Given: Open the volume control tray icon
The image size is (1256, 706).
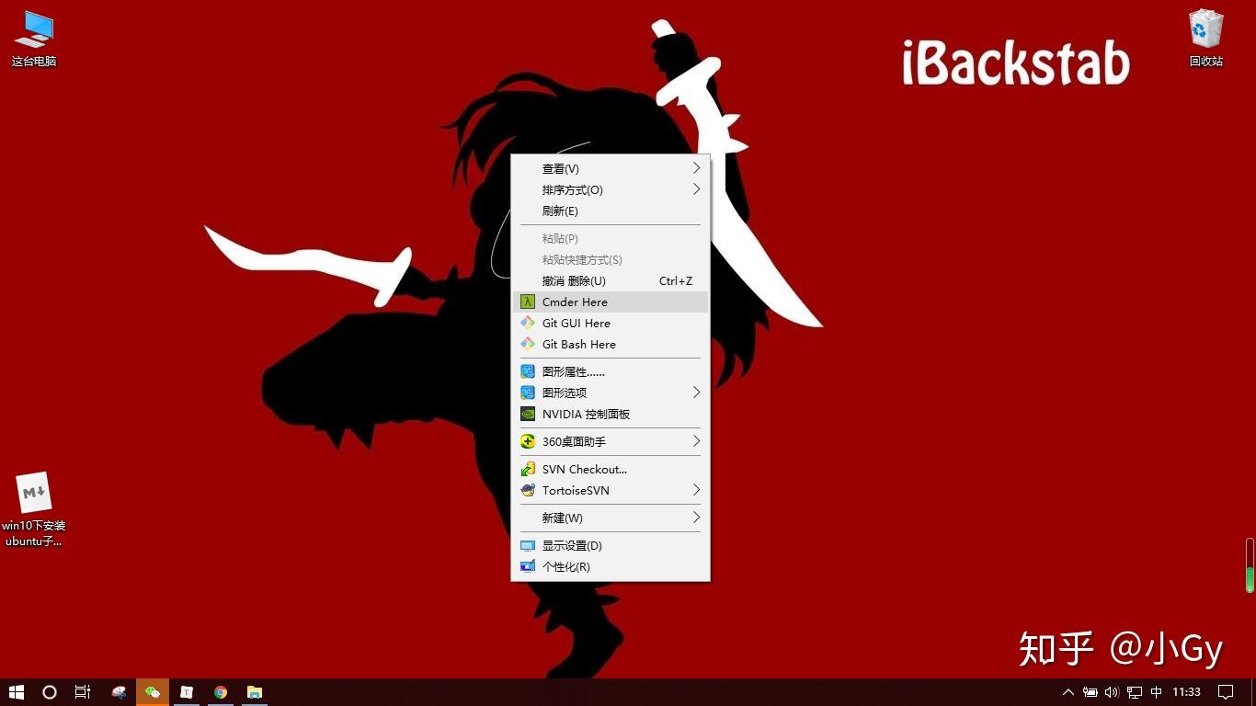Looking at the screenshot, I should click(1112, 692).
